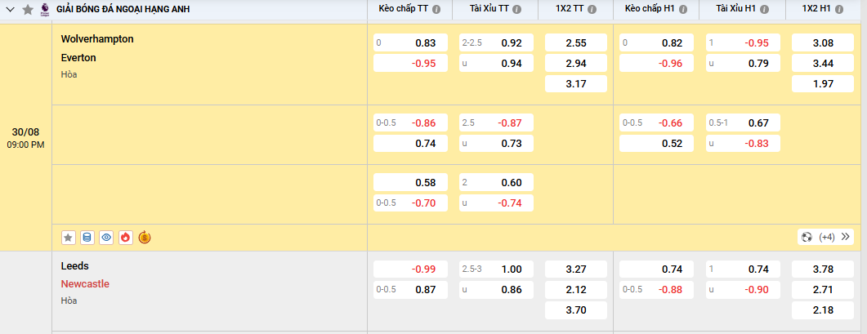Image resolution: width=867 pixels, height=334 pixels.
Task: Click the star icon in Wolverhampton match toolbar
Action: point(69,238)
